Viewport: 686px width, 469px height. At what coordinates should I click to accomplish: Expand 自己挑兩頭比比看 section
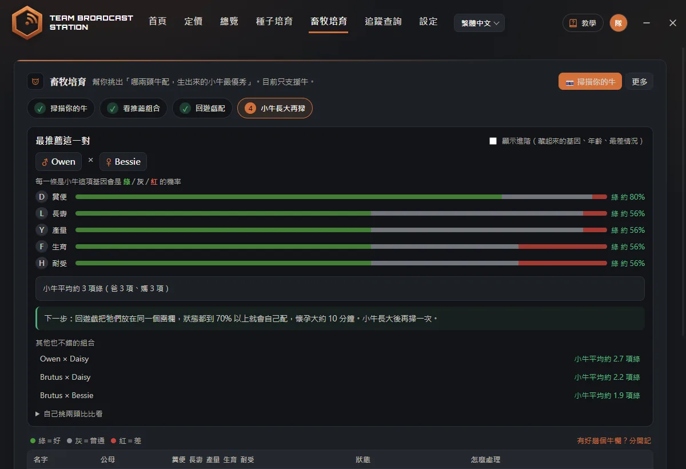pyautogui.click(x=69, y=414)
